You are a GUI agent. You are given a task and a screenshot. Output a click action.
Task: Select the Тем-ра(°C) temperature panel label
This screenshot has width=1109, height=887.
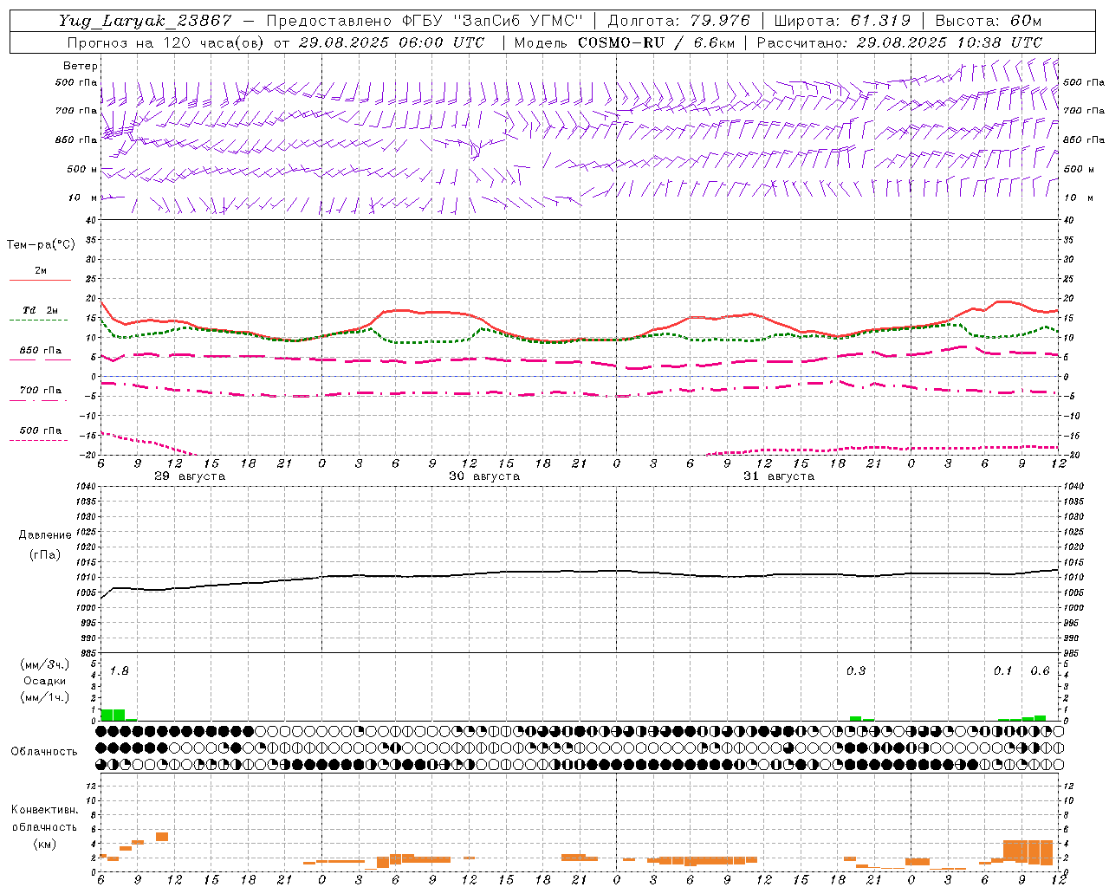point(41,245)
